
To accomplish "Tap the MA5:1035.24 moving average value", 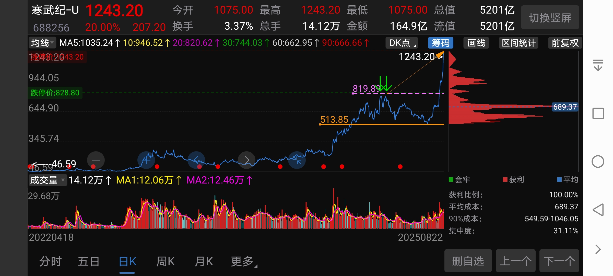I will point(86,43).
